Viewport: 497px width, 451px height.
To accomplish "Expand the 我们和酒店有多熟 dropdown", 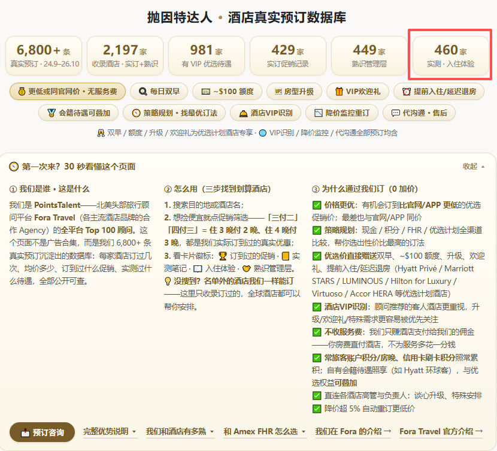I will click(180, 432).
